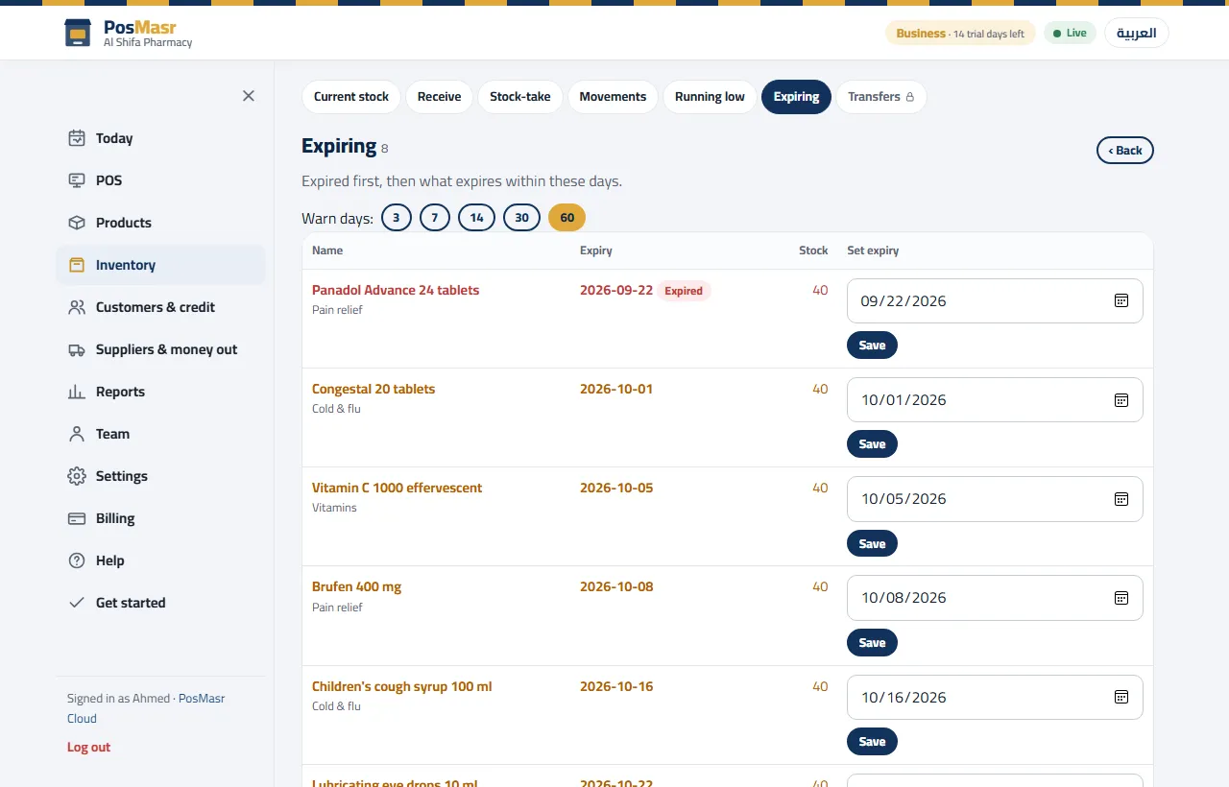The width and height of the screenshot is (1229, 787).
Task: Edit the 10/01/2026 expiry date field
Action: [995, 399]
